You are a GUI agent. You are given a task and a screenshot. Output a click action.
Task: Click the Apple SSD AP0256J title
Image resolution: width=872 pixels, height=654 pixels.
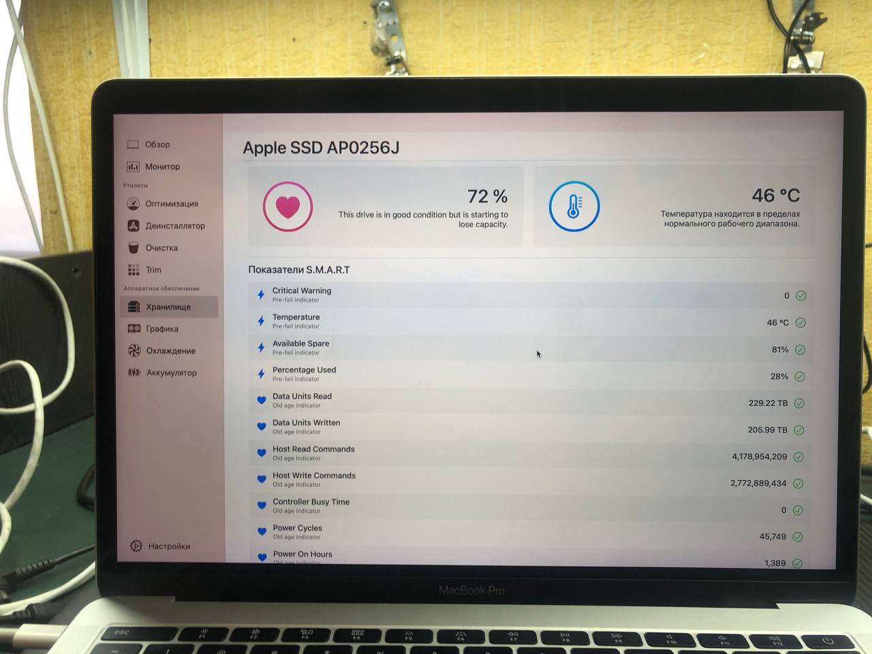[x=321, y=148]
